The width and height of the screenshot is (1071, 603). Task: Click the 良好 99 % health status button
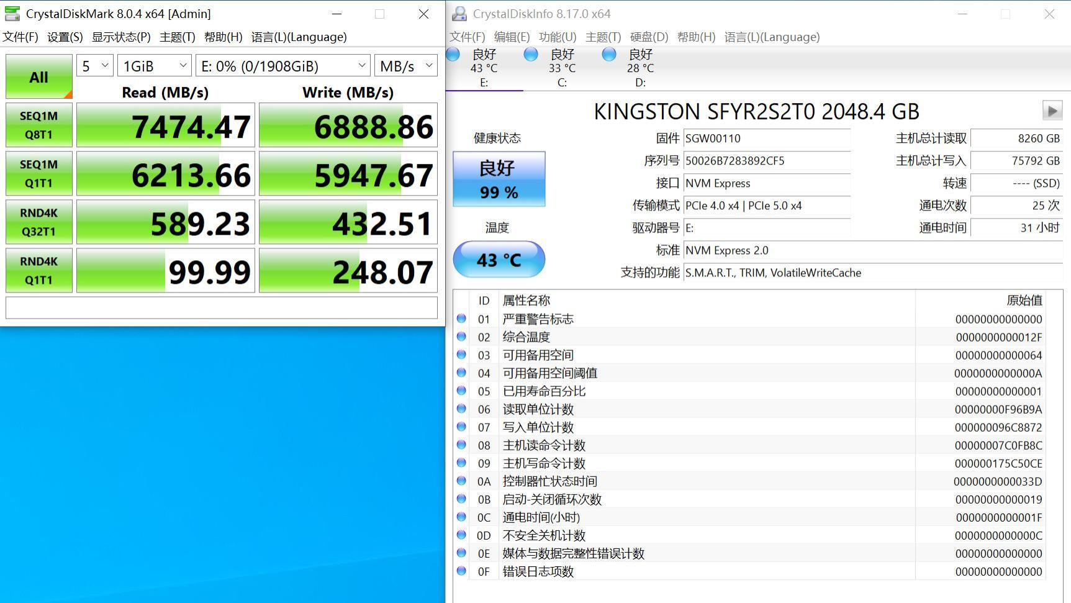[x=499, y=179]
